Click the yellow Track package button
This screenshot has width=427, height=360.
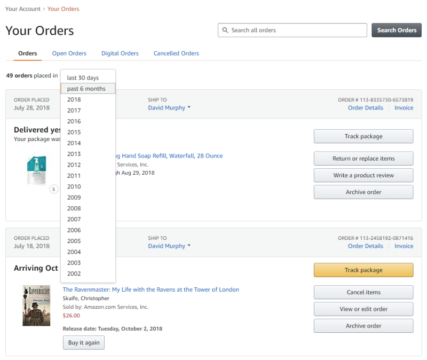tap(363, 270)
